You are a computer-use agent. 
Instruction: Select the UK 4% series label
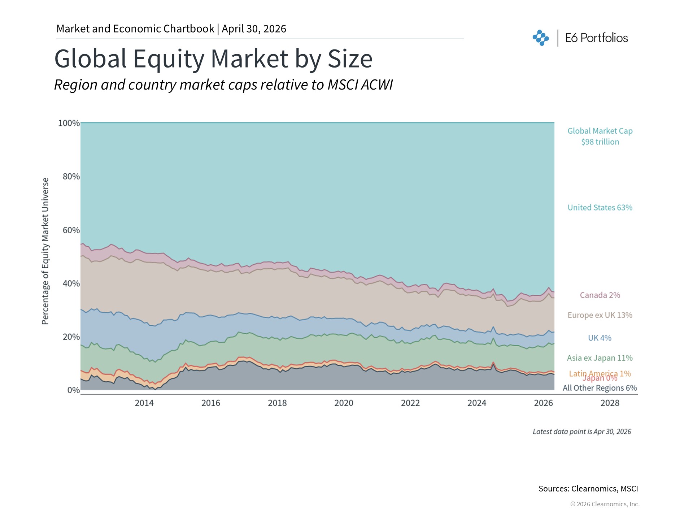point(600,338)
